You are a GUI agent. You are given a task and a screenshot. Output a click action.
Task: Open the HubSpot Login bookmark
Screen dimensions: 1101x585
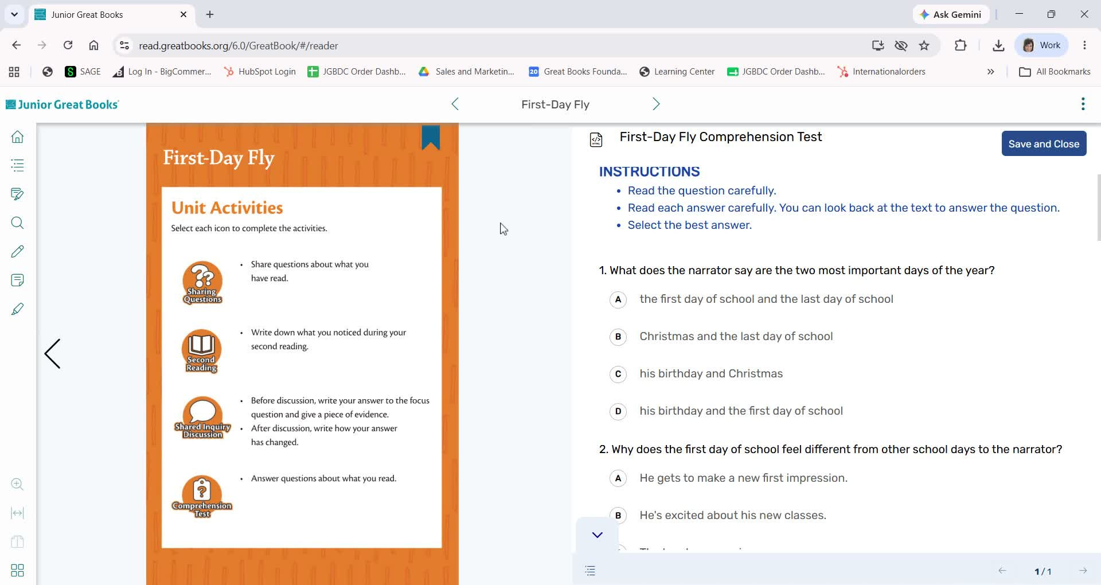260,72
